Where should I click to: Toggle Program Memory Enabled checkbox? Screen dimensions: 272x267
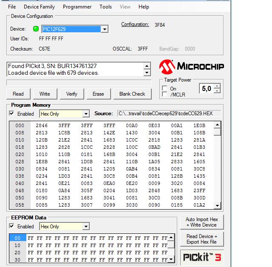pyautogui.click(x=11, y=114)
